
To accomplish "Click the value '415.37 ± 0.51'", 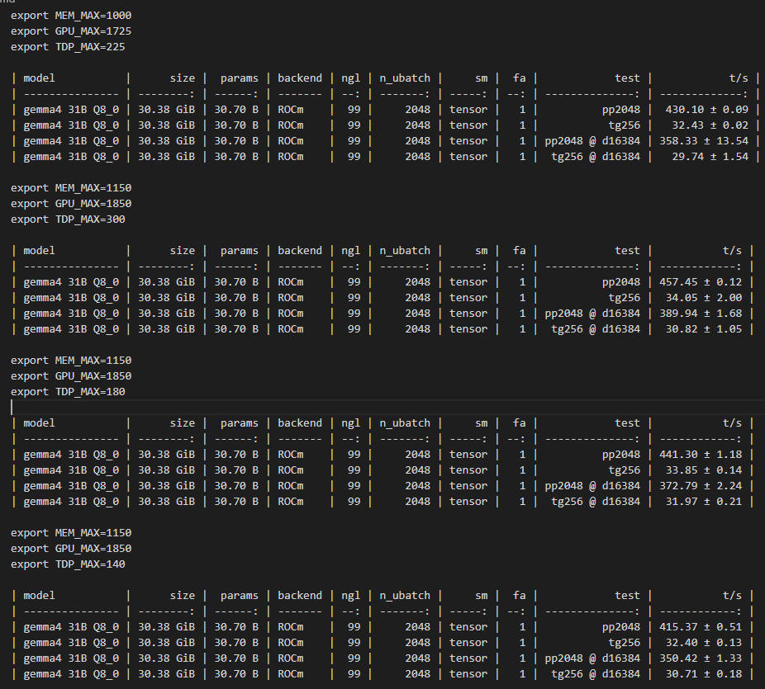I will click(x=701, y=627).
